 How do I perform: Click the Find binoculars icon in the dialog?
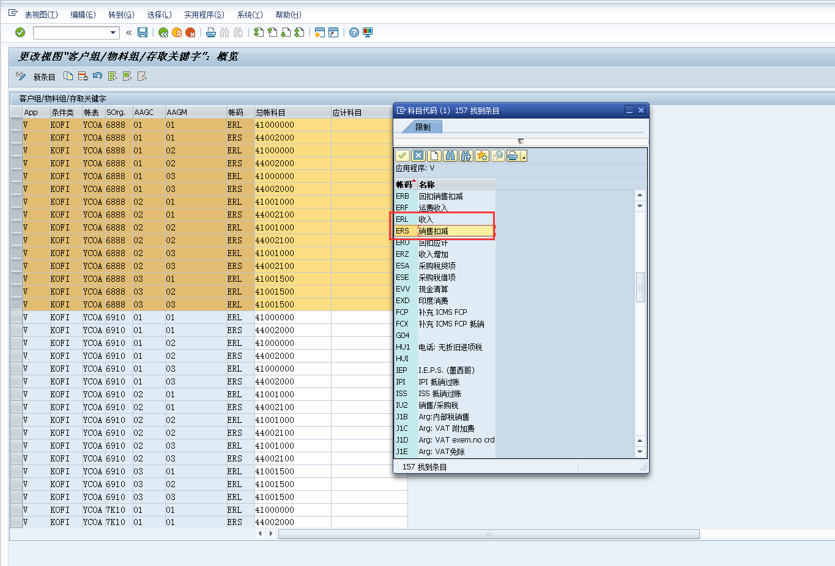[x=450, y=156]
